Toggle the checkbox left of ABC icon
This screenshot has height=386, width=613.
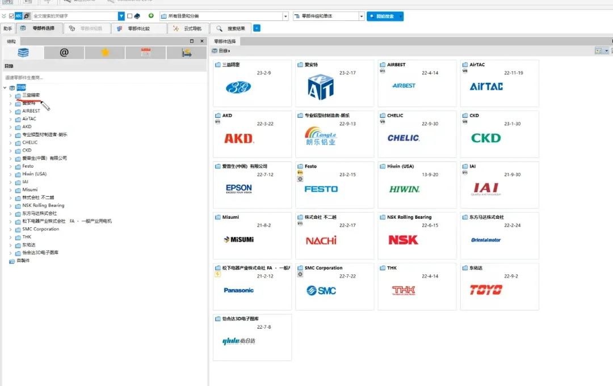(11, 16)
